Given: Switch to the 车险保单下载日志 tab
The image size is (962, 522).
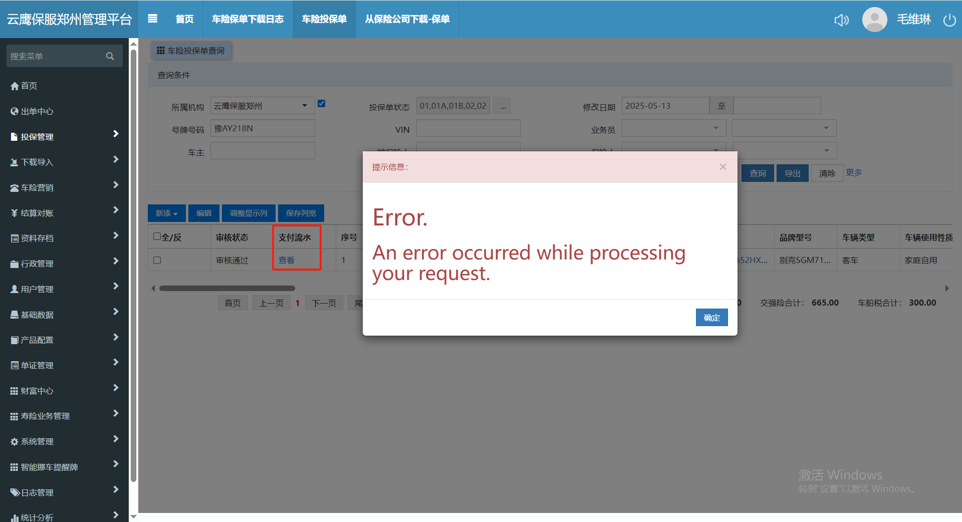Looking at the screenshot, I should [248, 19].
